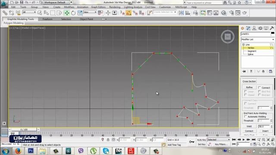This screenshot has height=155, width=276.
Task: Select the Select and Move tool
Action: coord(67,13)
